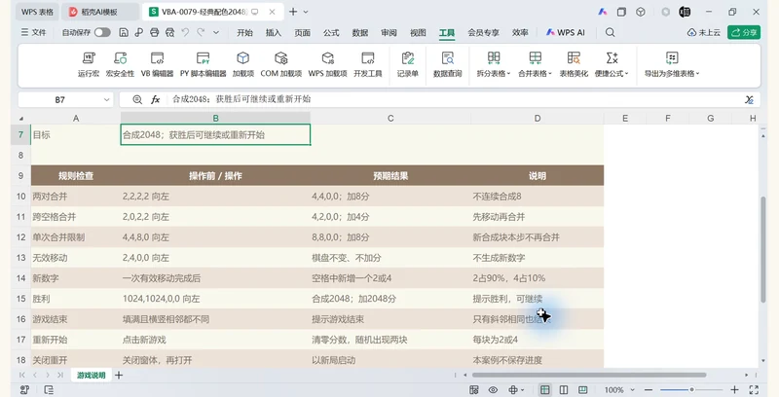Click cell containing 1024,1024,0,0 向左
Viewport: 779px width, 397px height.
tap(215, 299)
